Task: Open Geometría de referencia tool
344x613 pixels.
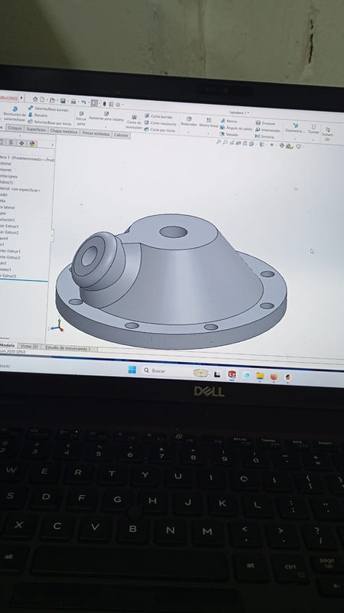Action: click(x=295, y=129)
